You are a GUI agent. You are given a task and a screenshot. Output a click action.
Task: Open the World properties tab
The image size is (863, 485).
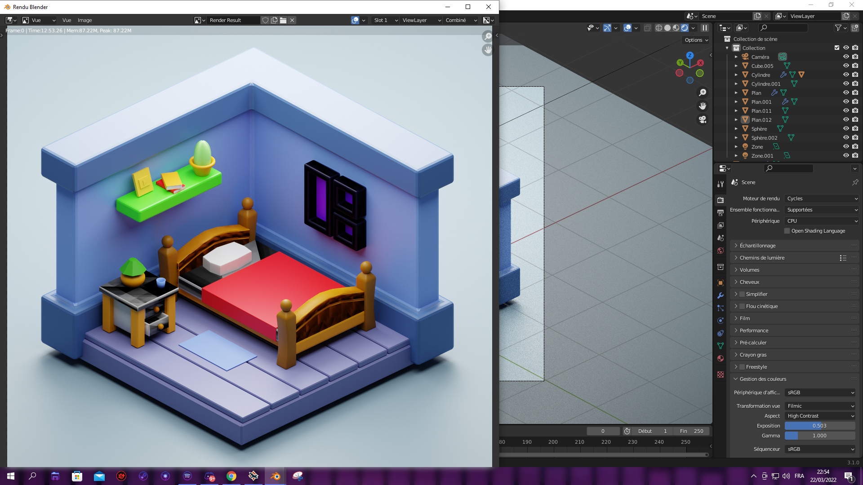[721, 251]
